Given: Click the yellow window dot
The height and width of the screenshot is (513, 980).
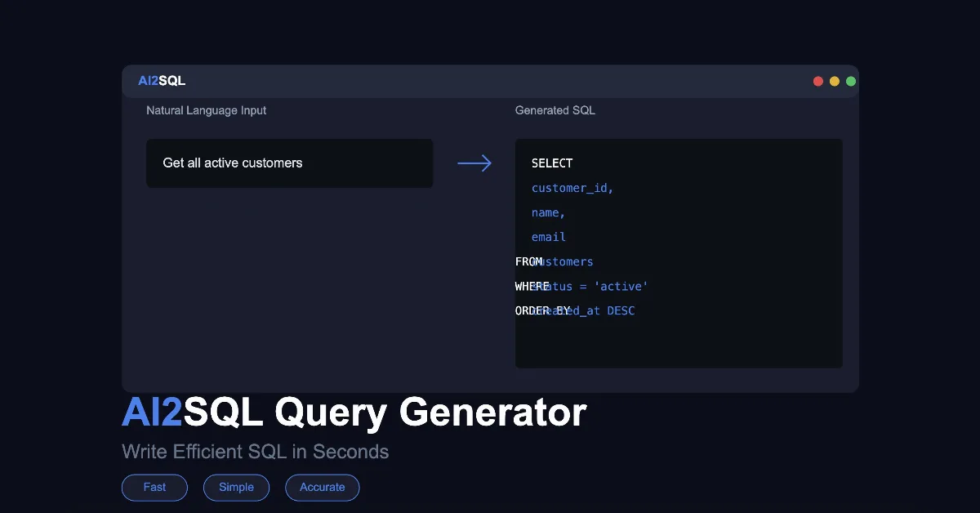Looking at the screenshot, I should coord(835,81).
